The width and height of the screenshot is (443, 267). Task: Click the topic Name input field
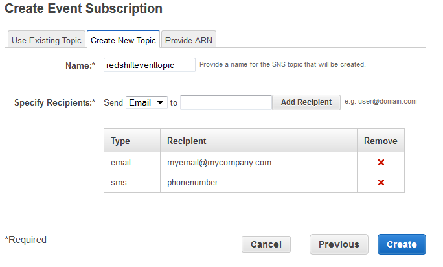coord(150,65)
